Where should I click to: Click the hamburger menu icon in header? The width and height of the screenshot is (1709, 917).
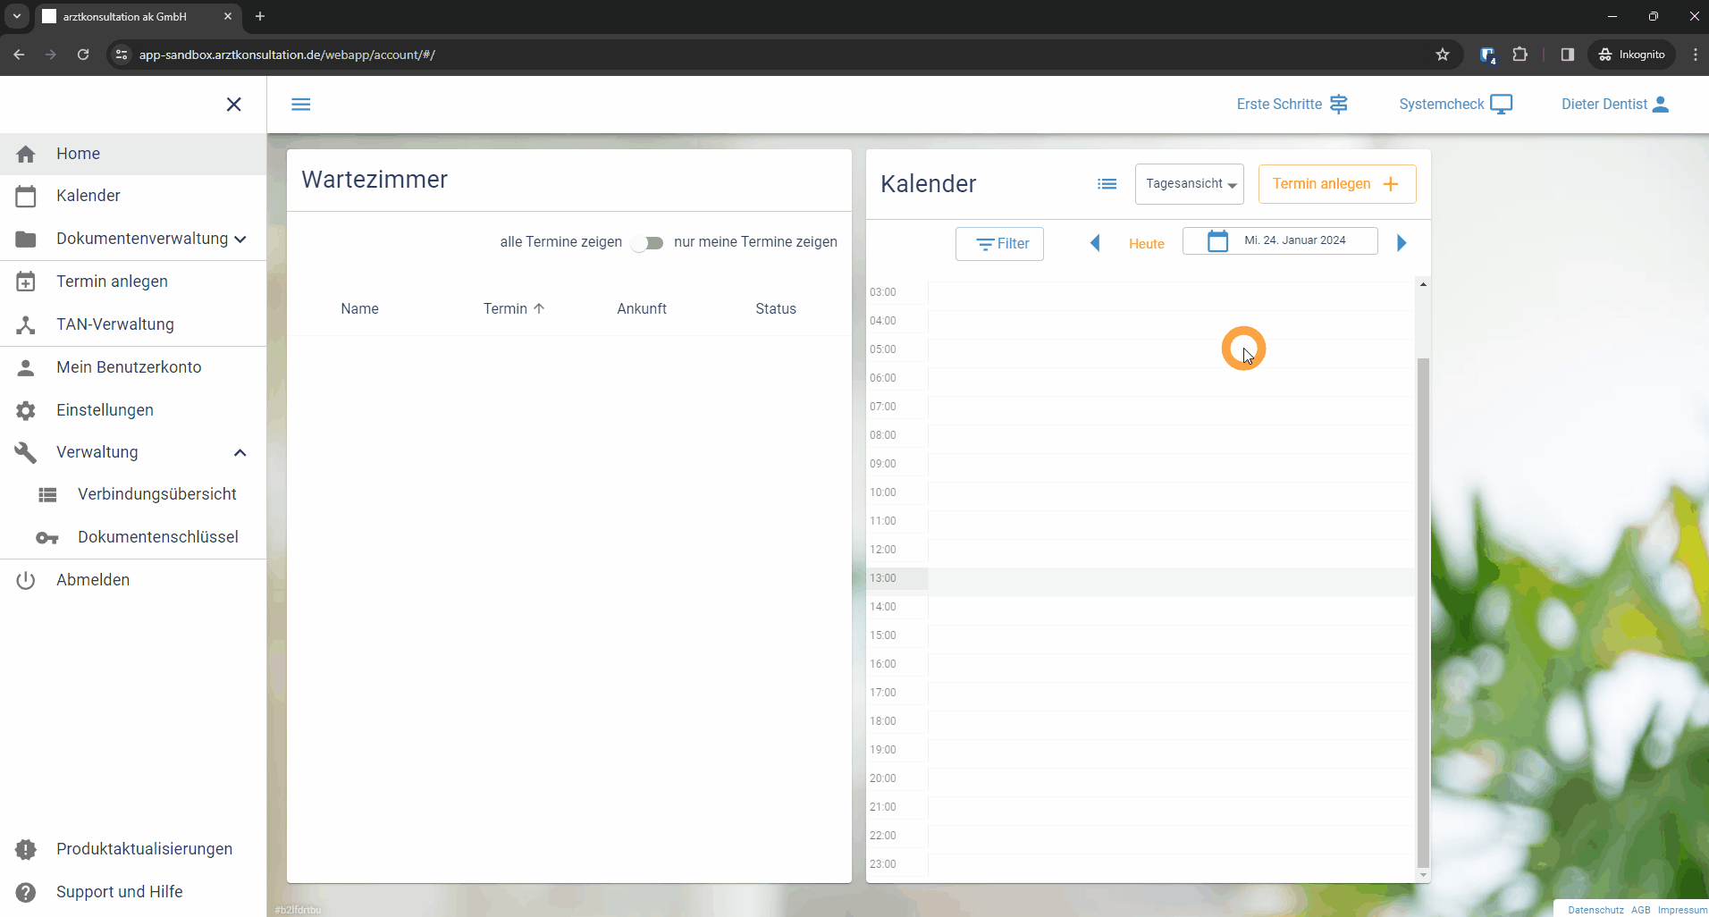[x=301, y=105]
